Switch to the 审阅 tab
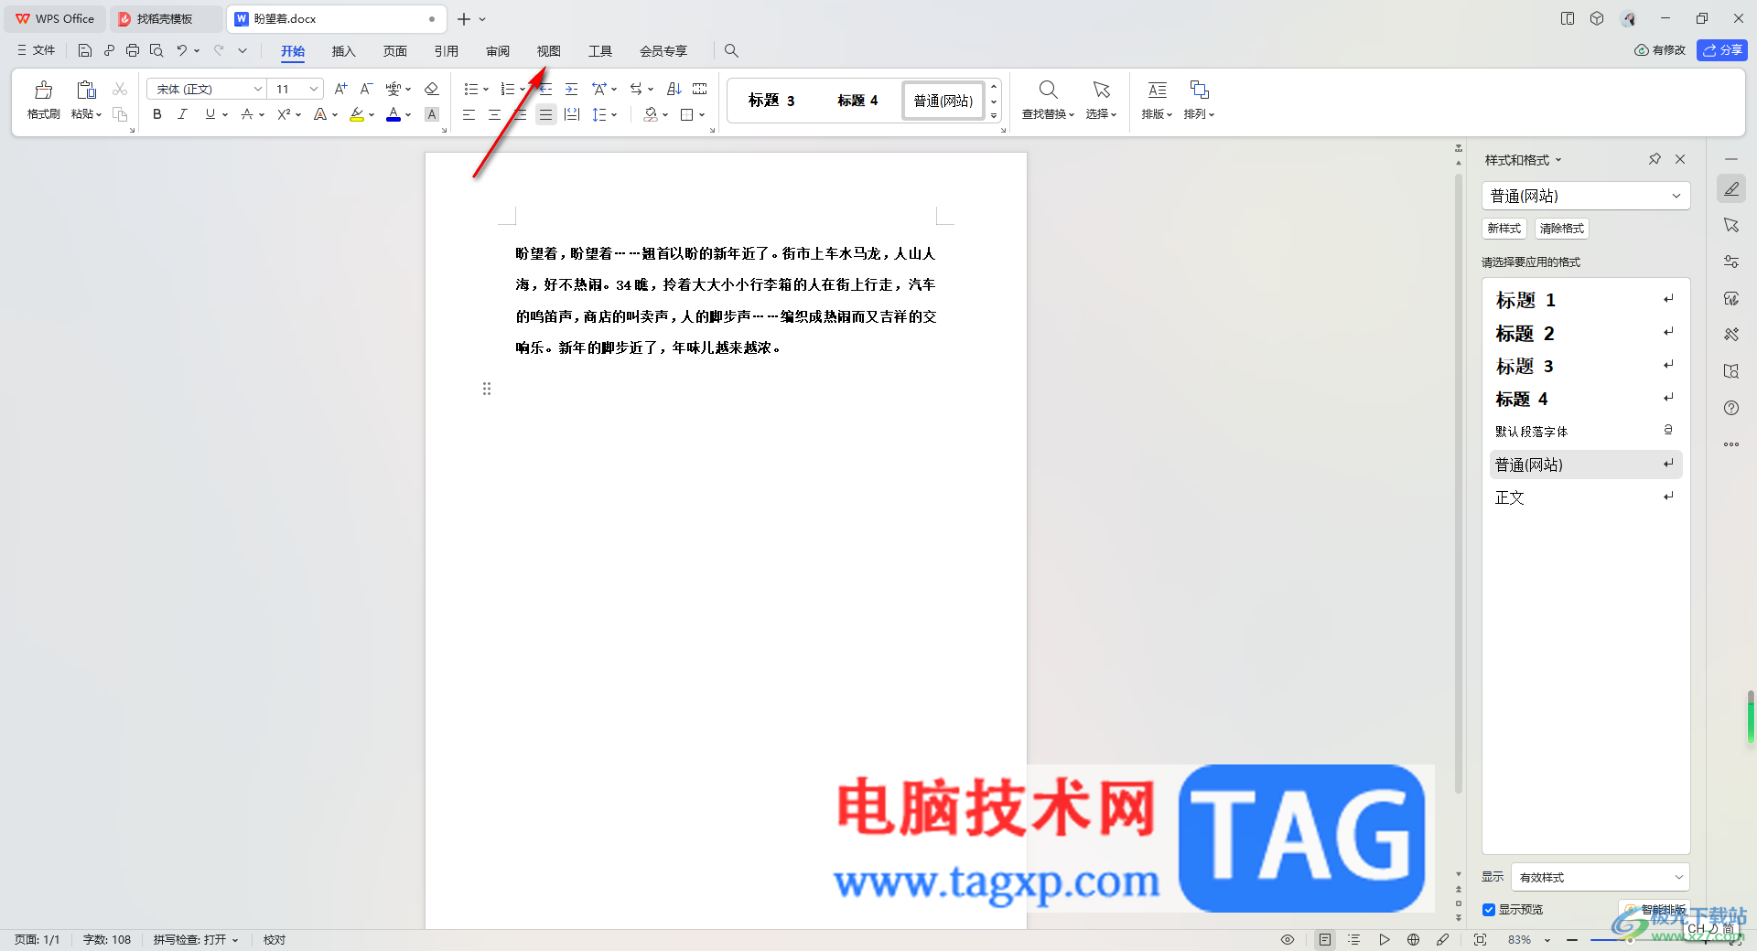This screenshot has height=951, width=1757. pyautogui.click(x=497, y=51)
